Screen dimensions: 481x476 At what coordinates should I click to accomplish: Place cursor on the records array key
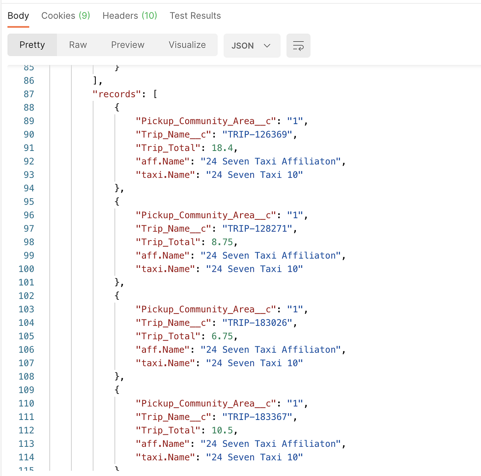tap(116, 94)
